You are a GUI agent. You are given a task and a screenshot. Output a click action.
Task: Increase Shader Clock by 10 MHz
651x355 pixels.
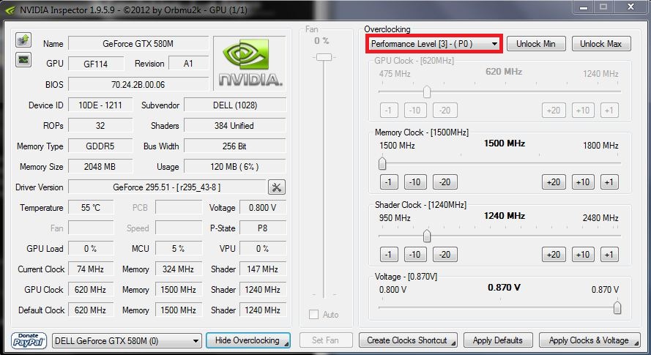(583, 254)
